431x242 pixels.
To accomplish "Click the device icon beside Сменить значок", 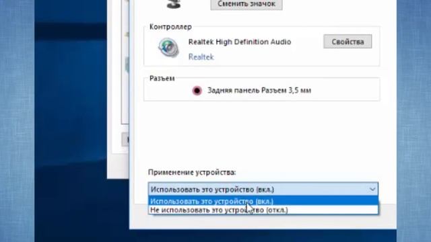I will click(174, 4).
